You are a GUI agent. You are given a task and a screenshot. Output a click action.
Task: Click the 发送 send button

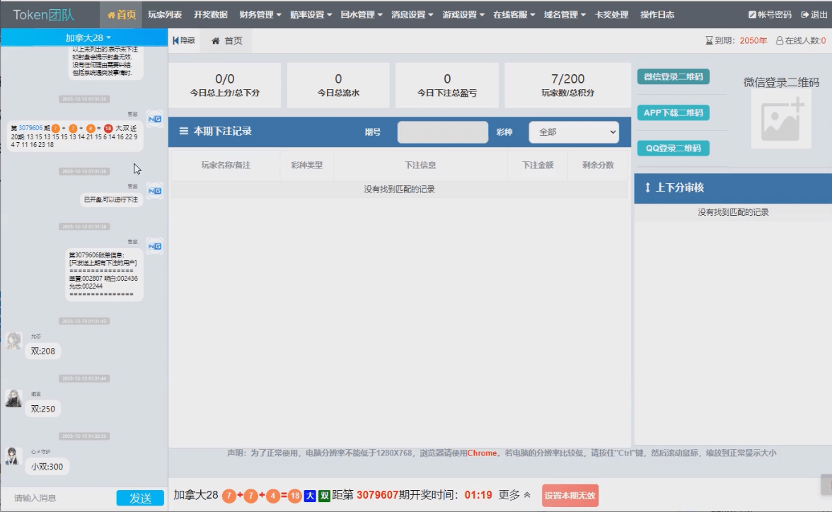pos(140,498)
